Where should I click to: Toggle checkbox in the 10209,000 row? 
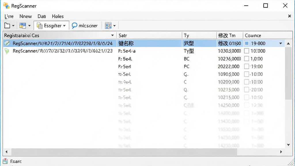tap(247, 82)
